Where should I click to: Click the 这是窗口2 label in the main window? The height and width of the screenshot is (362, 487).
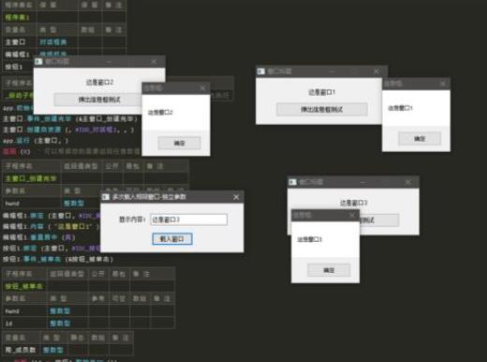click(x=99, y=83)
